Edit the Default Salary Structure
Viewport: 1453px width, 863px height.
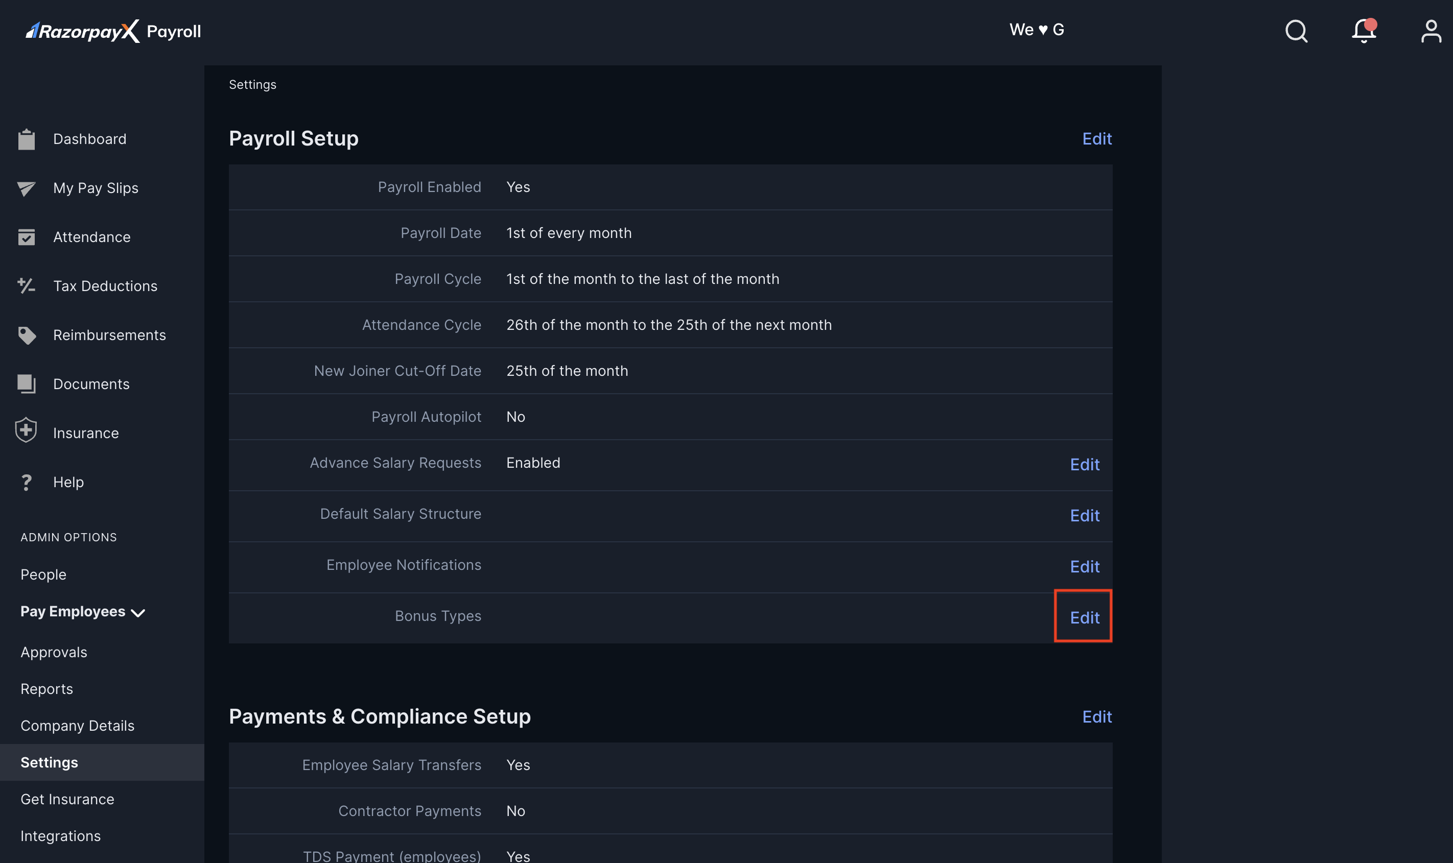1085,515
